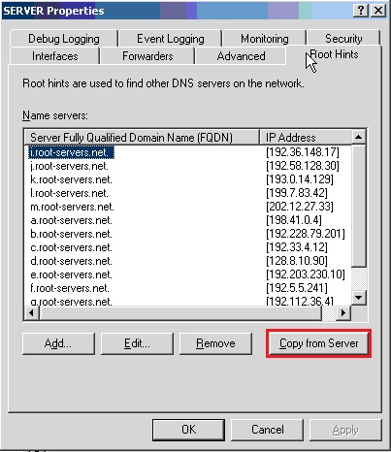Select the Interfaces tab
This screenshot has height=452, width=391.
[54, 56]
